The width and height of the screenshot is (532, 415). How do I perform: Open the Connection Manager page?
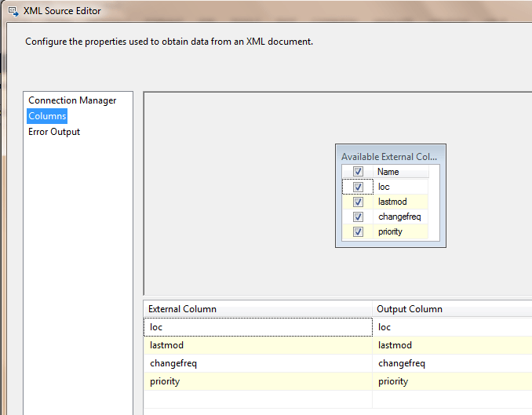click(72, 100)
